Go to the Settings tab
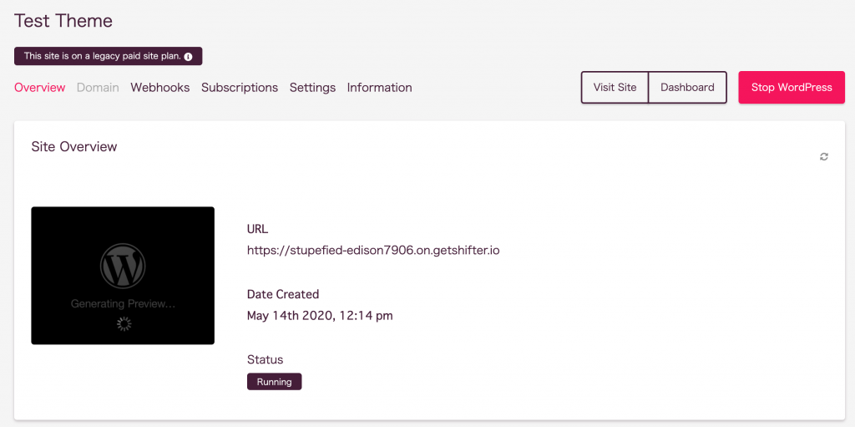 click(x=312, y=88)
